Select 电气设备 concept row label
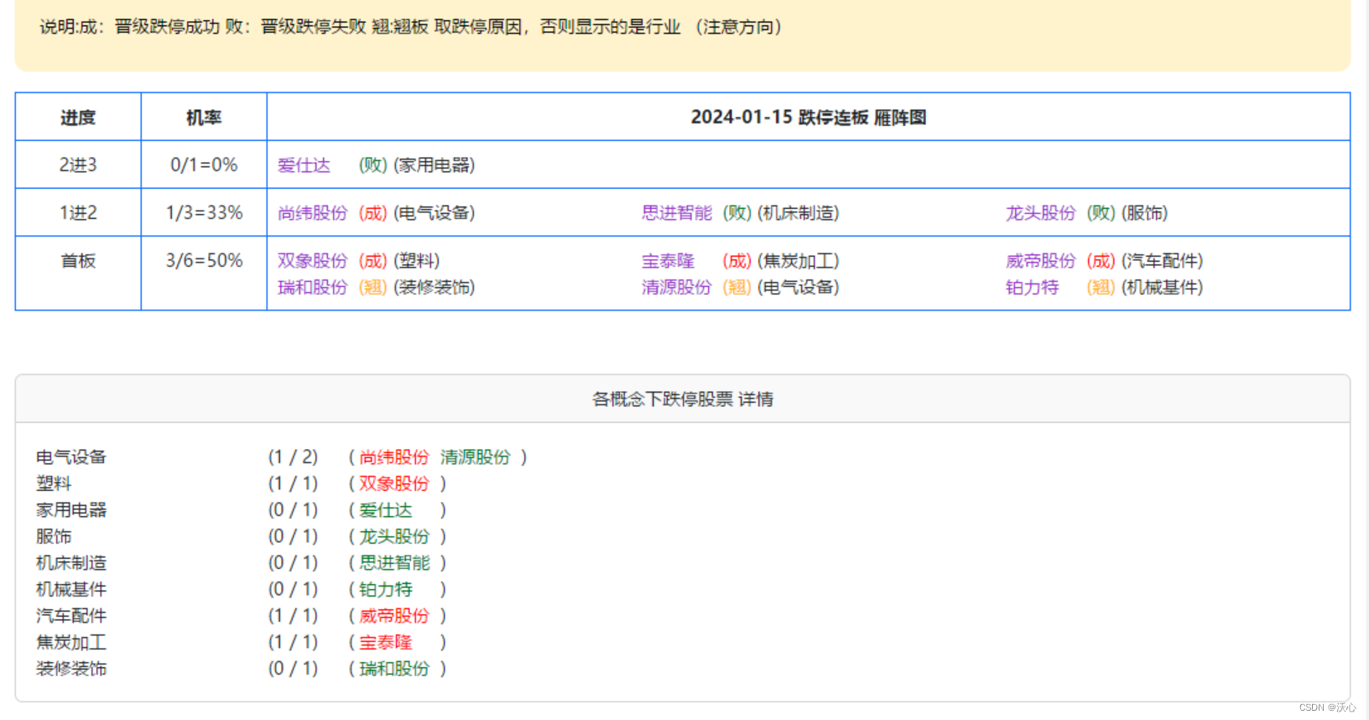 tap(71, 457)
